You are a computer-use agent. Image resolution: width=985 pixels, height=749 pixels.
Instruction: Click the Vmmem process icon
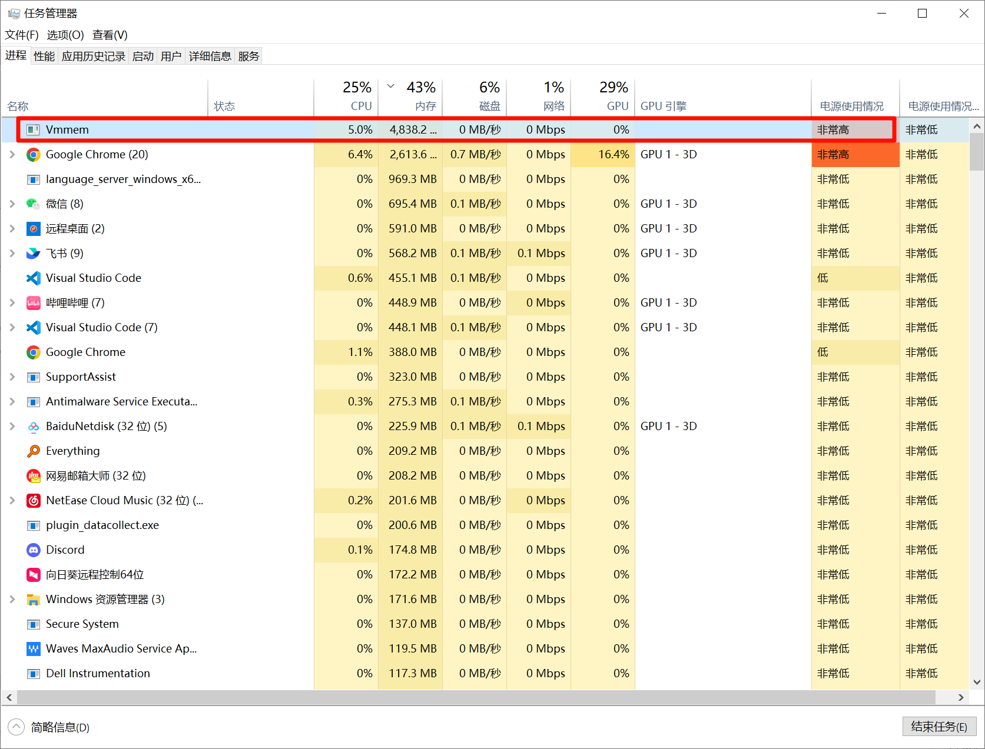[x=34, y=130]
